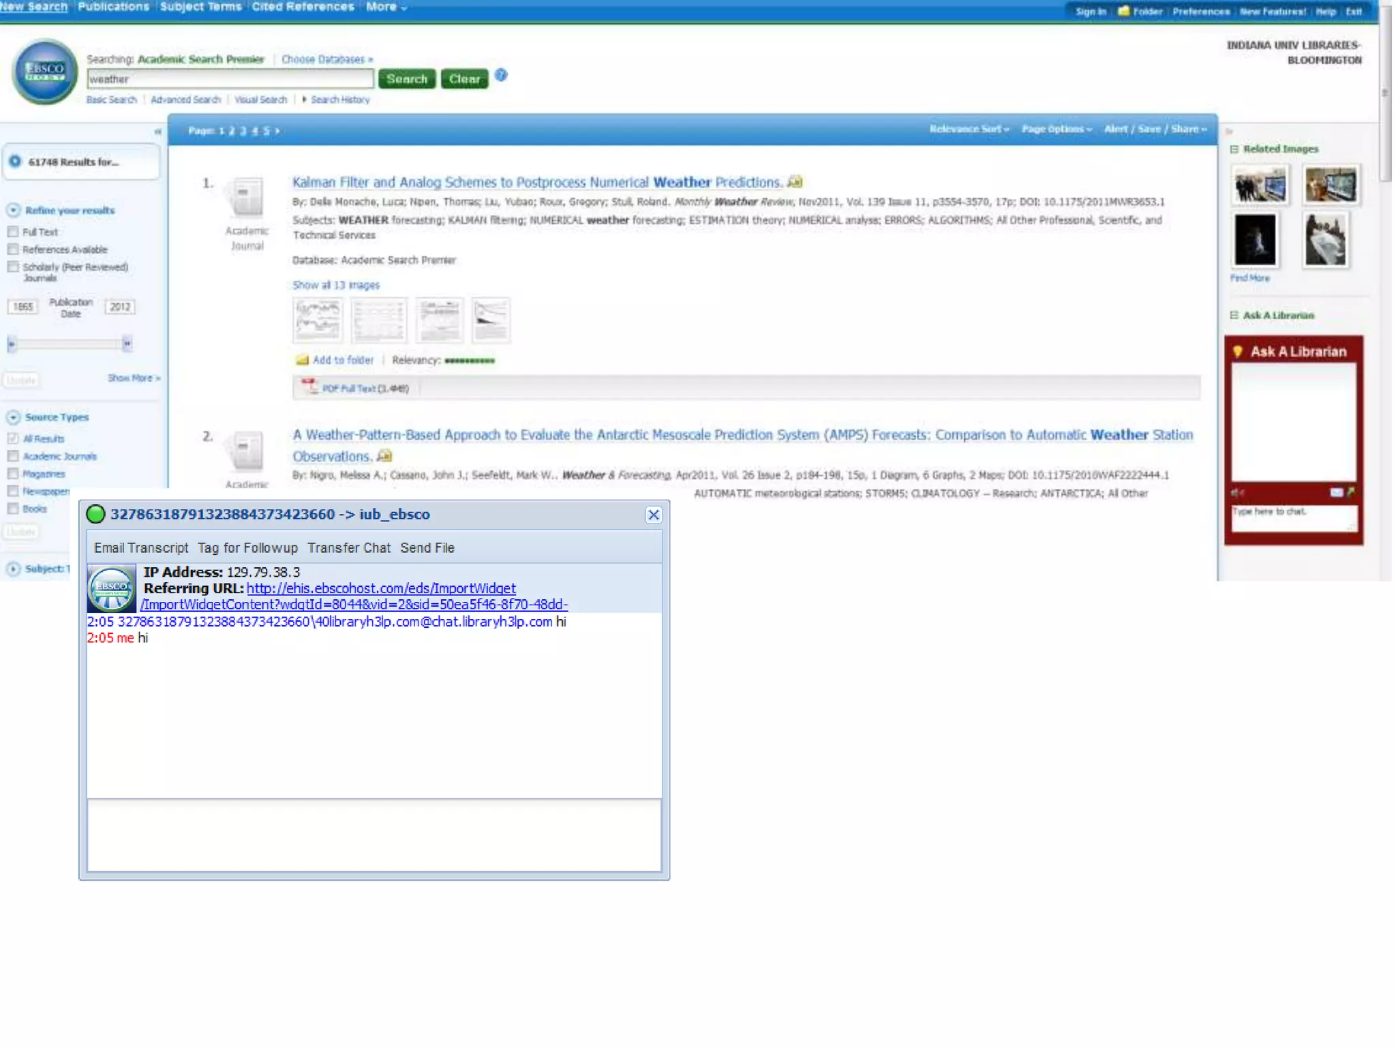Click the help question mark icon
Image resolution: width=1396 pixels, height=1047 pixels.
pos(501,76)
